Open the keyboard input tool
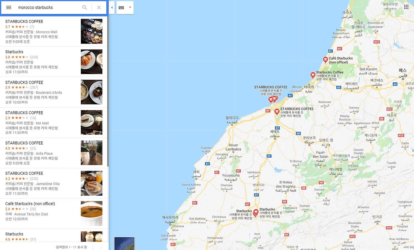Image resolution: width=414 pixels, height=250 pixels. tap(121, 7)
